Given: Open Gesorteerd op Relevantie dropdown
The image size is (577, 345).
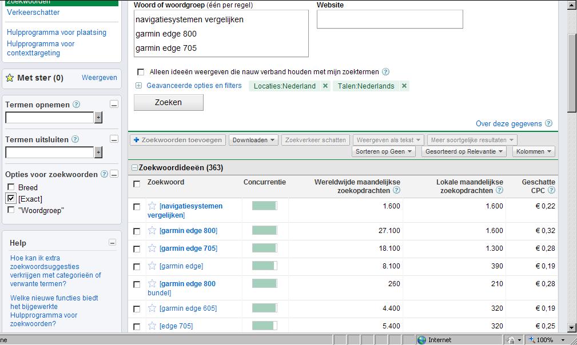Looking at the screenshot, I should (464, 151).
